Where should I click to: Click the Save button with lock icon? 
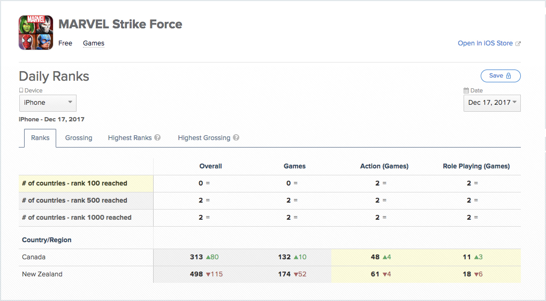(500, 76)
